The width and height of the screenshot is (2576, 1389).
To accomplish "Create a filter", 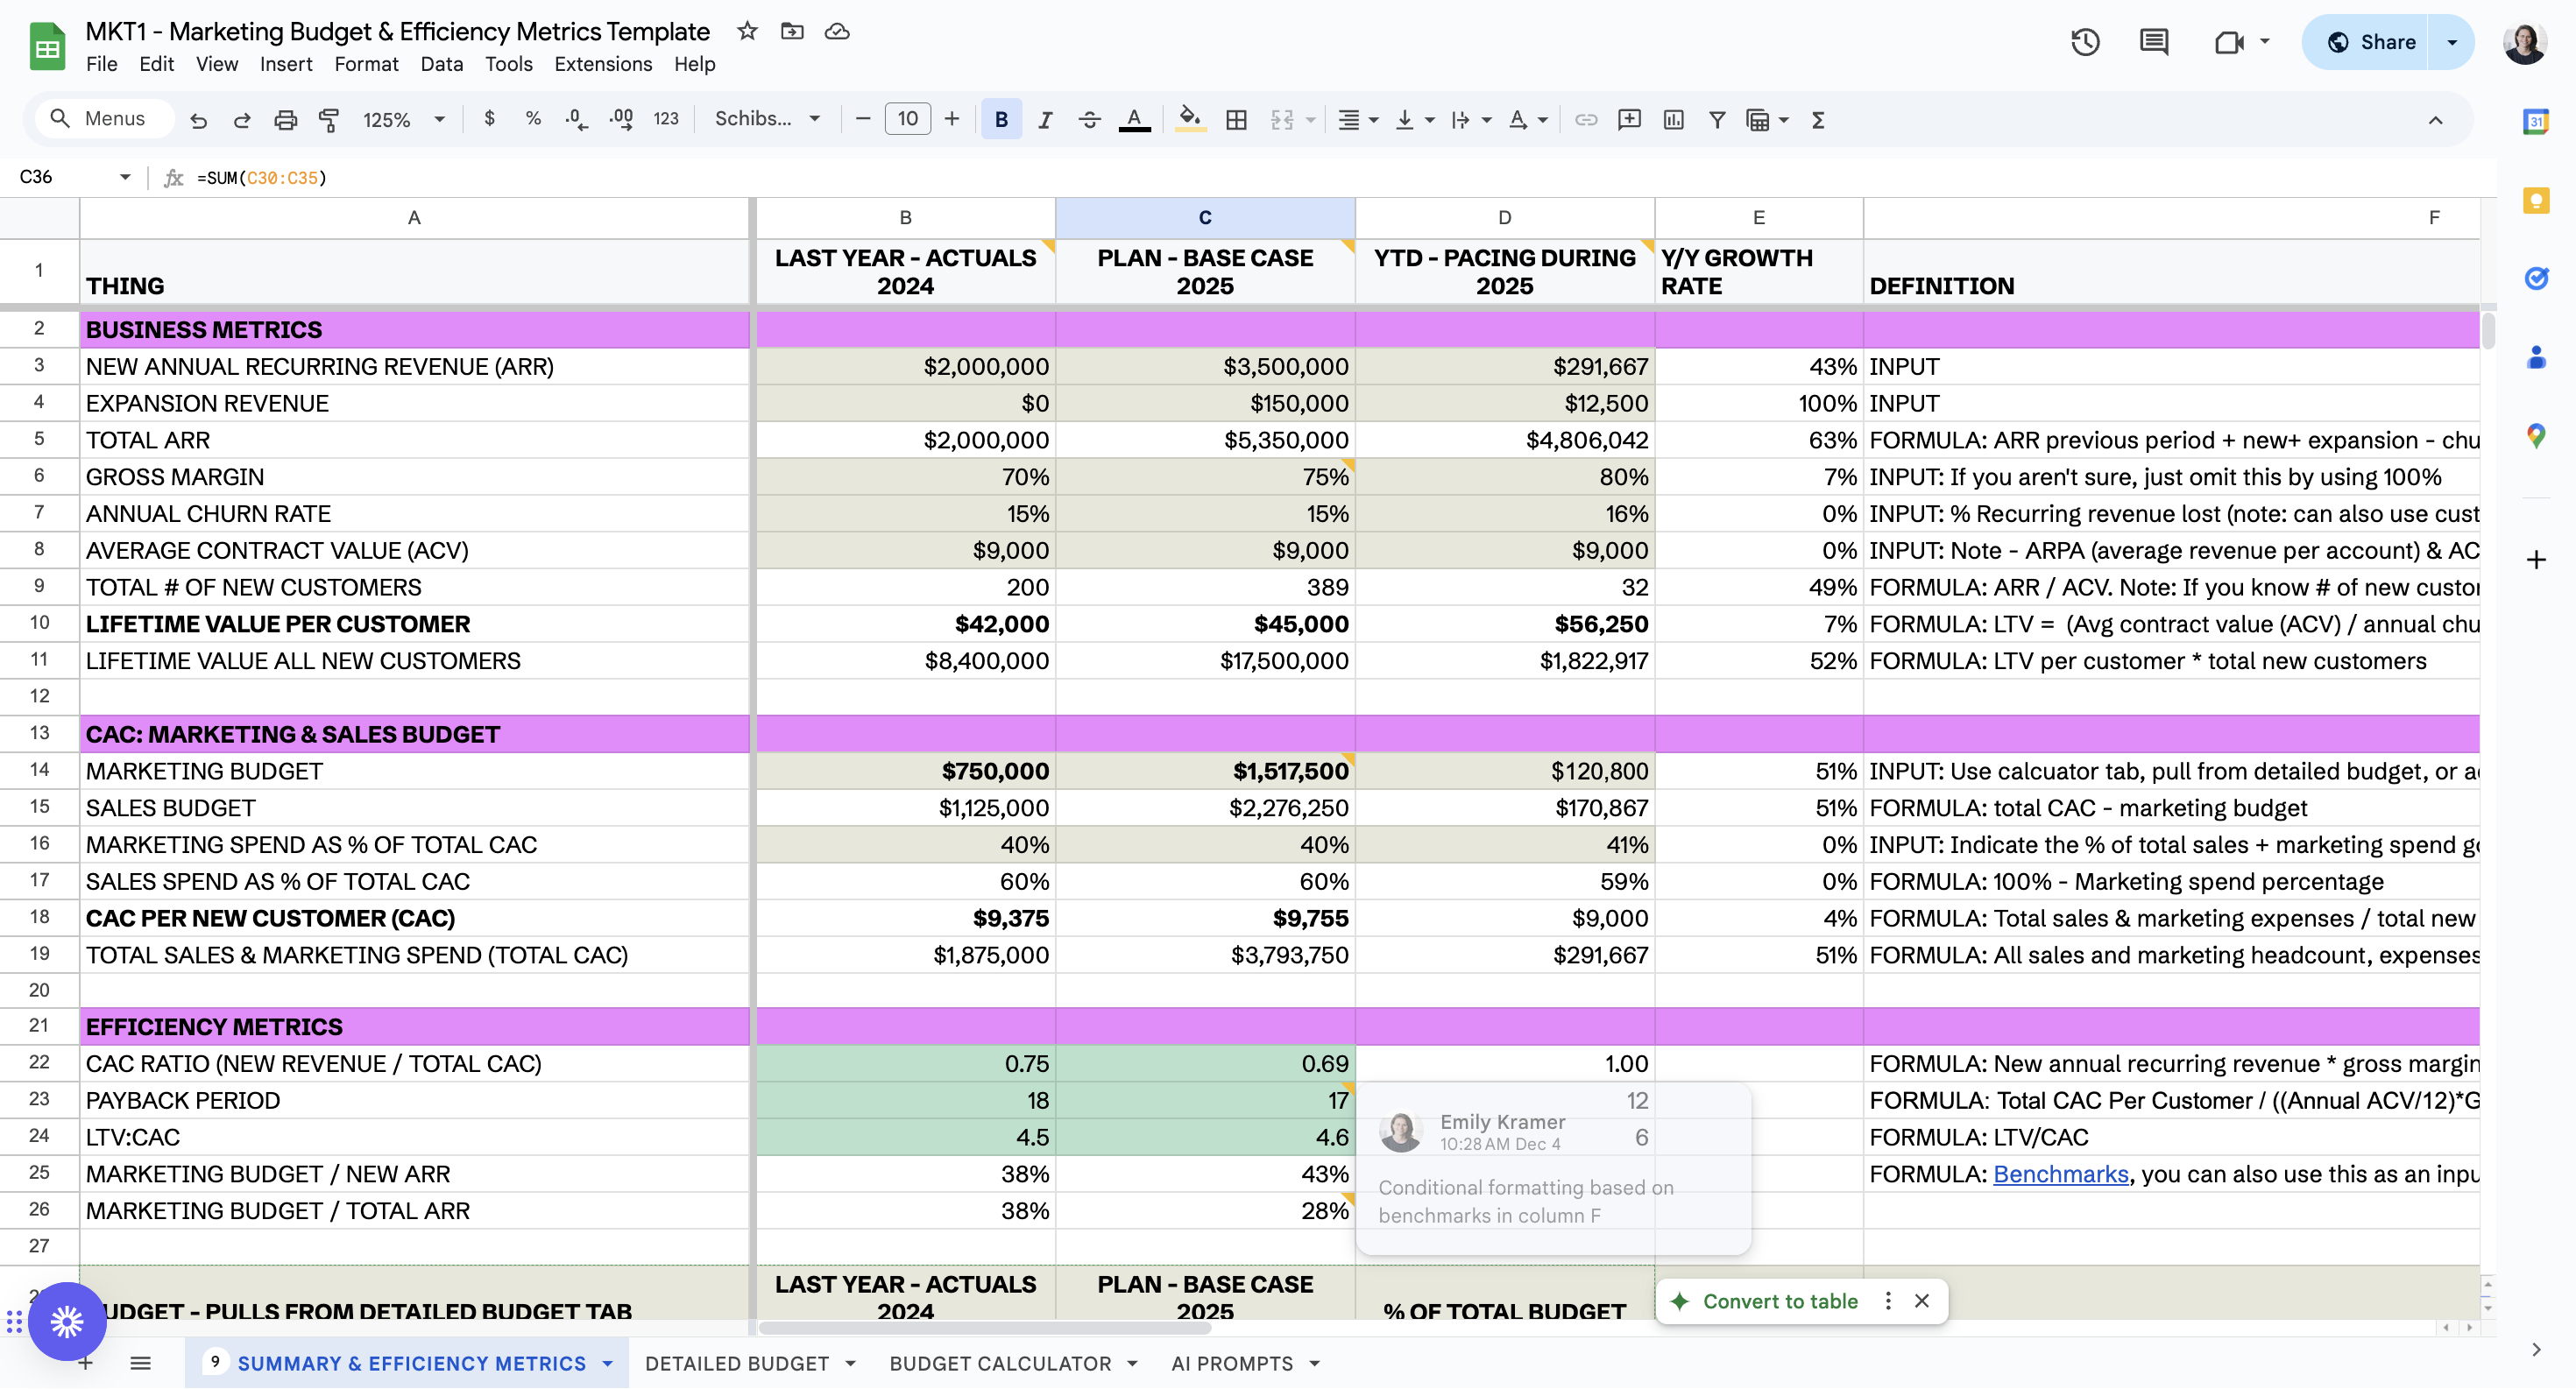I will click(x=1717, y=120).
